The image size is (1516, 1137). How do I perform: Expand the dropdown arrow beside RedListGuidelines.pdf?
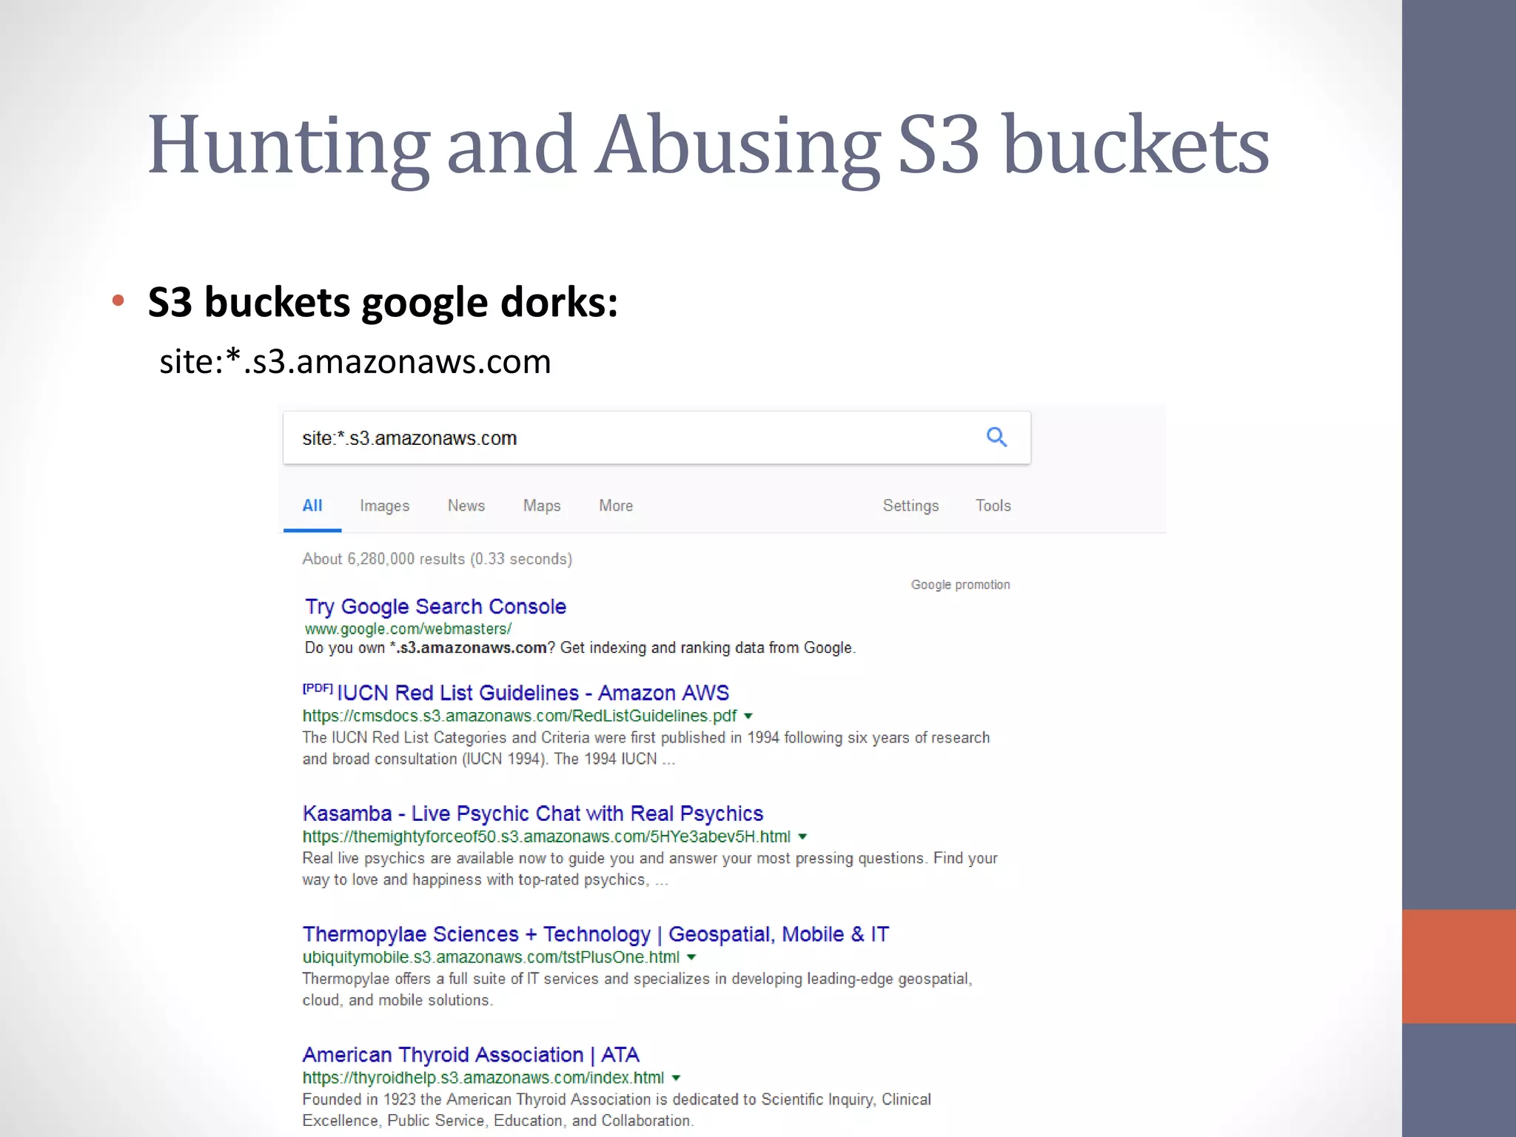pyautogui.click(x=748, y=717)
